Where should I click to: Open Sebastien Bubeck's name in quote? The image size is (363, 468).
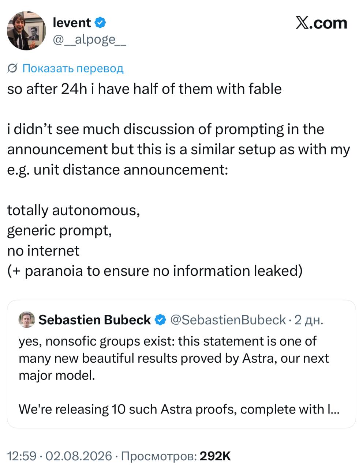(x=95, y=320)
